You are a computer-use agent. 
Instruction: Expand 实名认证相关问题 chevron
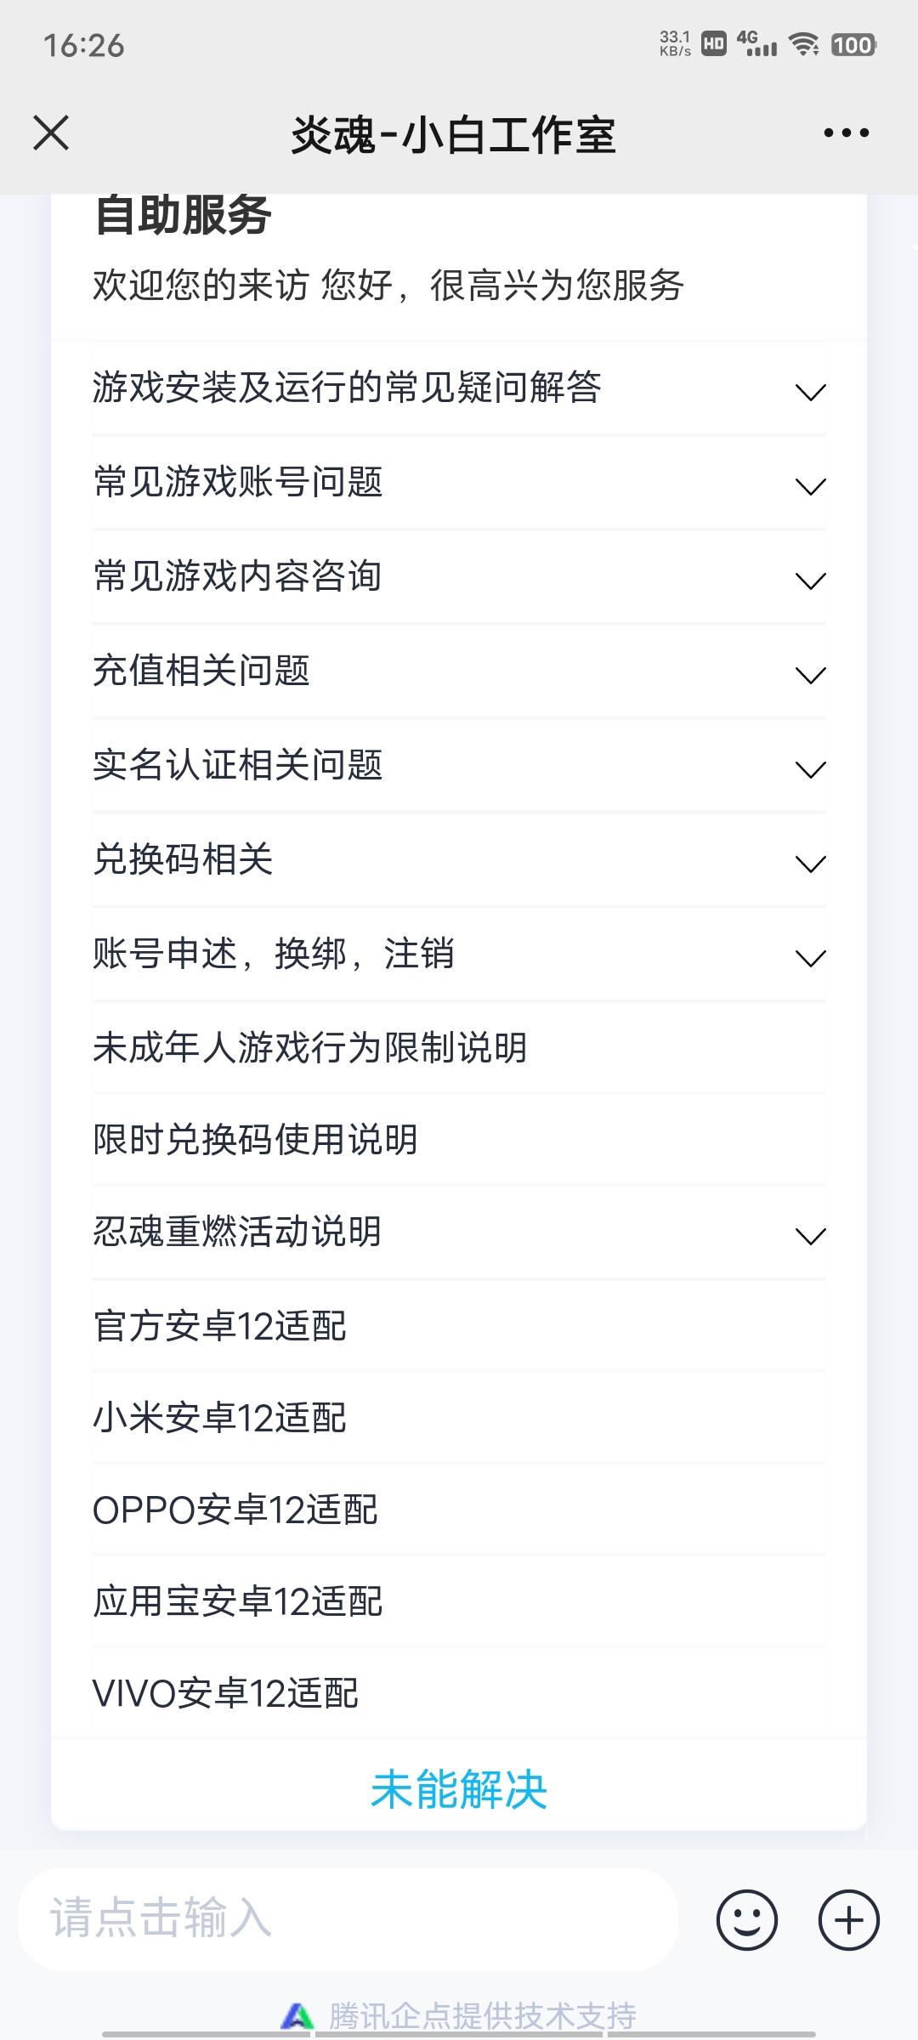pos(810,769)
